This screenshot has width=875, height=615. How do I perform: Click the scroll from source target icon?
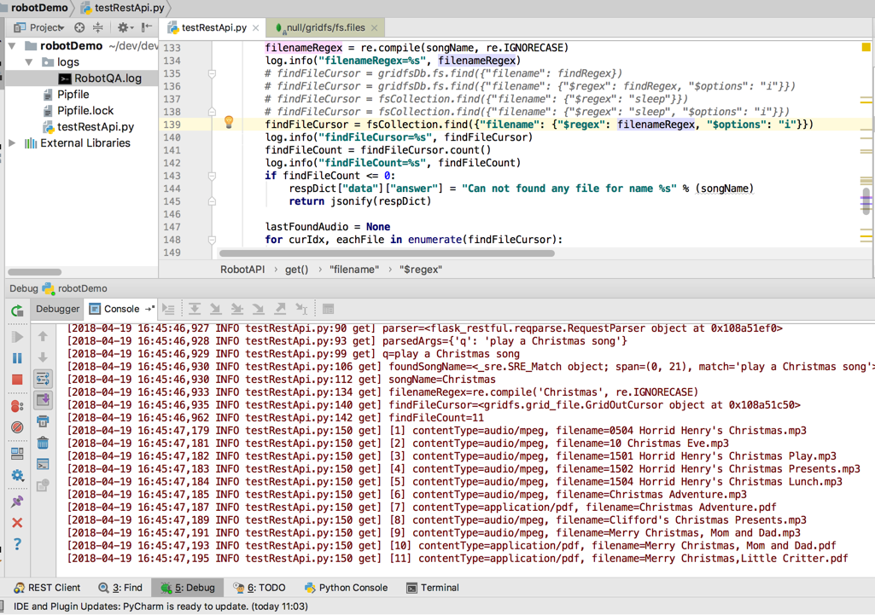(x=79, y=28)
